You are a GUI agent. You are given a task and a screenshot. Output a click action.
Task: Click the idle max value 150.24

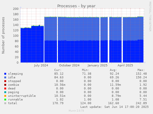point(141,77)
